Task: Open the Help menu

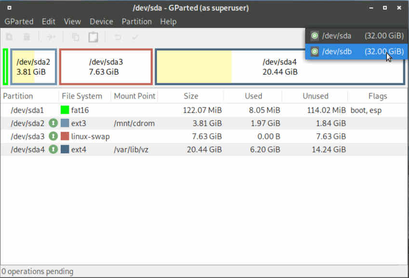Action: [x=168, y=22]
